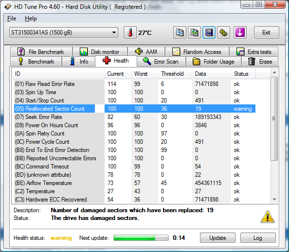
Task: Click the Update button
Action: [x=217, y=238]
